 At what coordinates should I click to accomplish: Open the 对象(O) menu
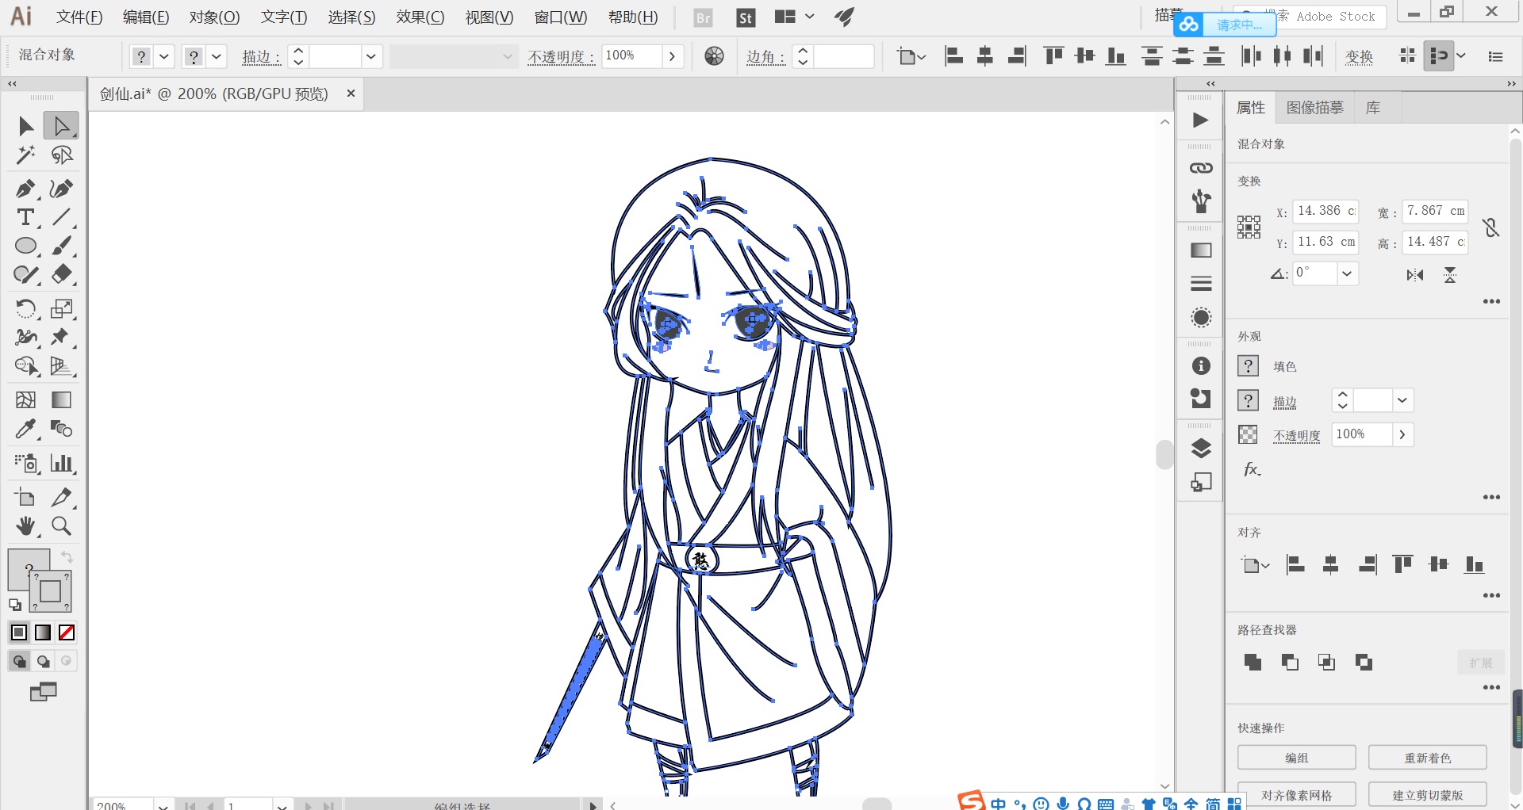click(x=214, y=17)
